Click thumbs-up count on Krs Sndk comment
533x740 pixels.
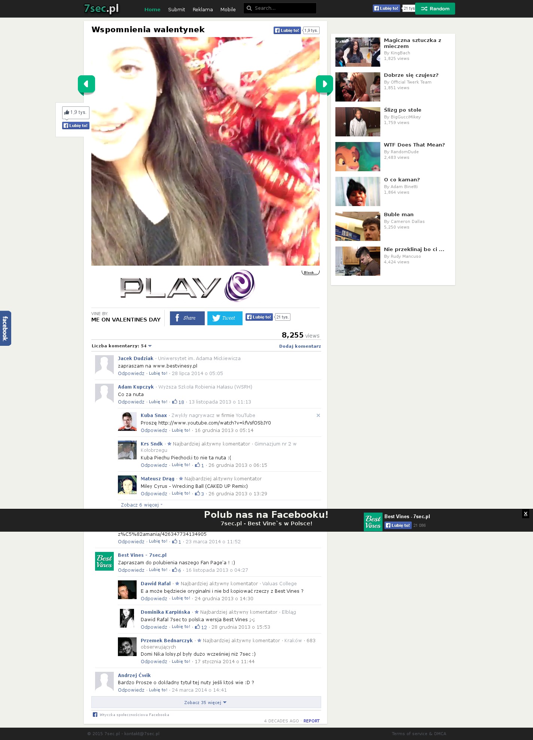tap(200, 465)
